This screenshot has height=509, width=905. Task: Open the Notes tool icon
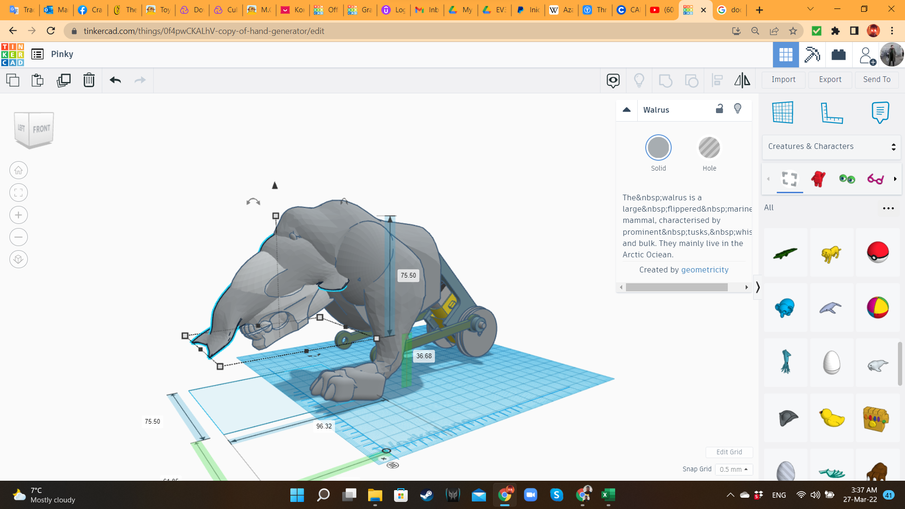click(x=880, y=113)
